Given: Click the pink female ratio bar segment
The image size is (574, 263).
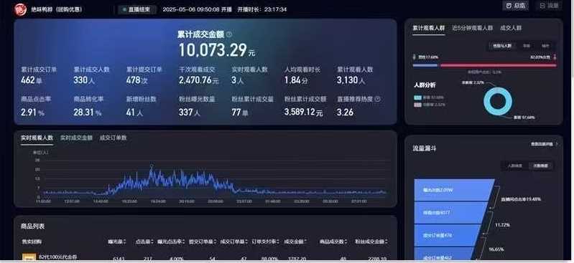Looking at the screenshot, I should (x=499, y=66).
